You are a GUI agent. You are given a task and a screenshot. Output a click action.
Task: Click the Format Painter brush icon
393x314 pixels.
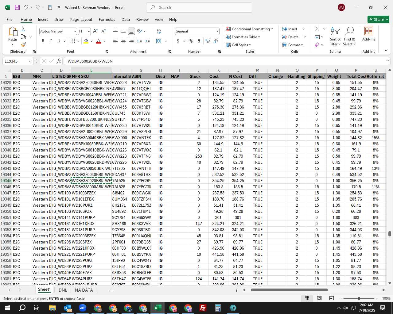23,44
